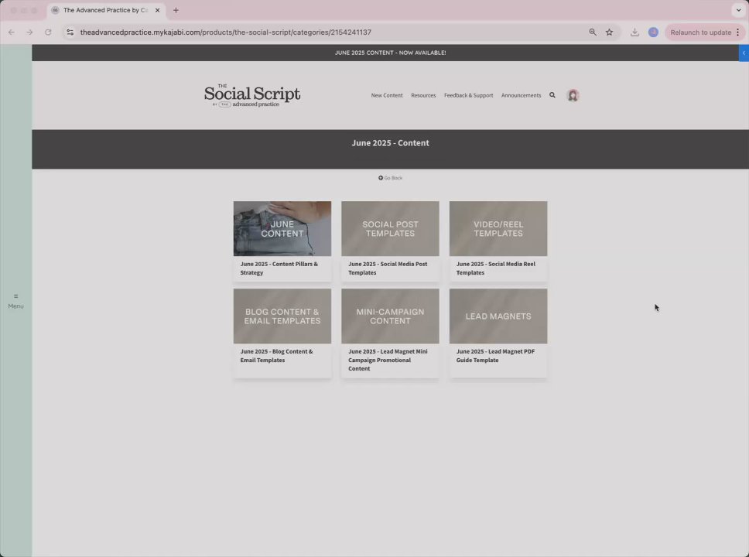The width and height of the screenshot is (749, 557).
Task: Open June 2025 - Content Pillars & Strategy title
Action: click(x=279, y=268)
